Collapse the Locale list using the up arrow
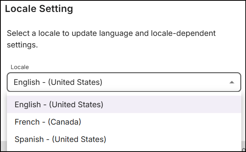 coord(232,82)
